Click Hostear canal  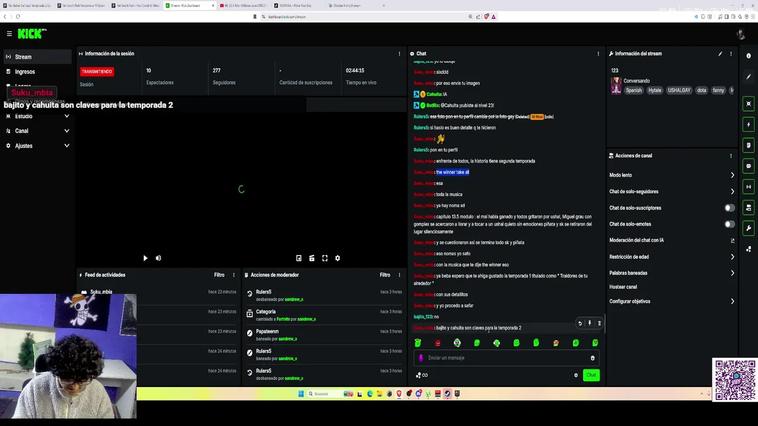point(623,287)
